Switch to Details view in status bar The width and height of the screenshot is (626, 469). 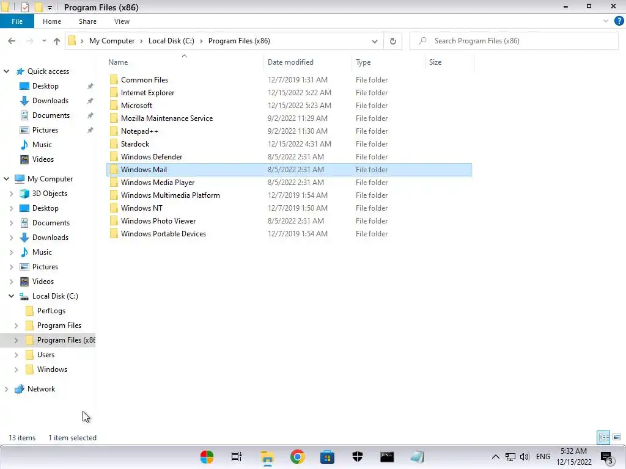point(603,437)
